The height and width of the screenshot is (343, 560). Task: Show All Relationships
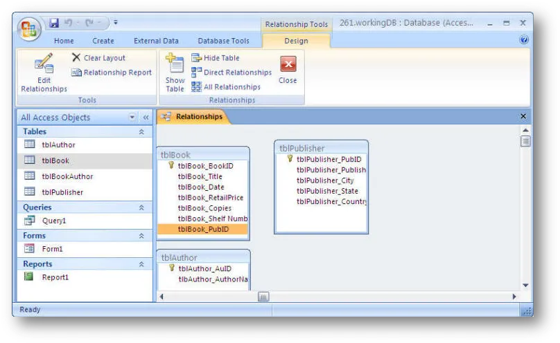pyautogui.click(x=226, y=87)
